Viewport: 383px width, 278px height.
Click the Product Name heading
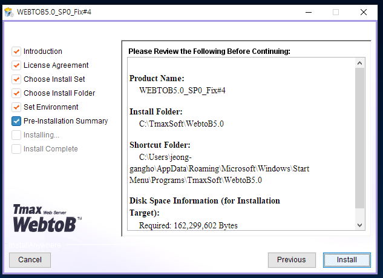point(157,79)
